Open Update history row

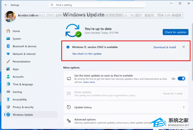(126, 107)
